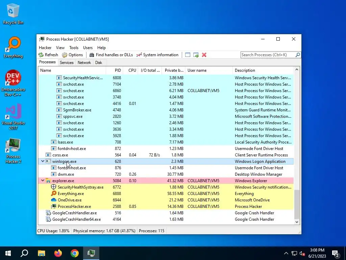
Task: Select the Everything desktop shortcut
Action: pyautogui.click(x=13, y=47)
